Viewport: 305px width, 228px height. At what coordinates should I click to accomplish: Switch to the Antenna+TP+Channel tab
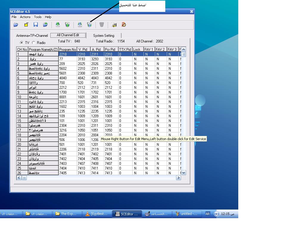(32, 36)
